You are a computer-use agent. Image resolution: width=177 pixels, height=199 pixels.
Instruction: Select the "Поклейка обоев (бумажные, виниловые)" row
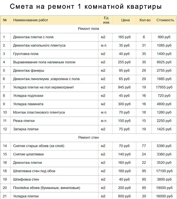(x=47, y=188)
